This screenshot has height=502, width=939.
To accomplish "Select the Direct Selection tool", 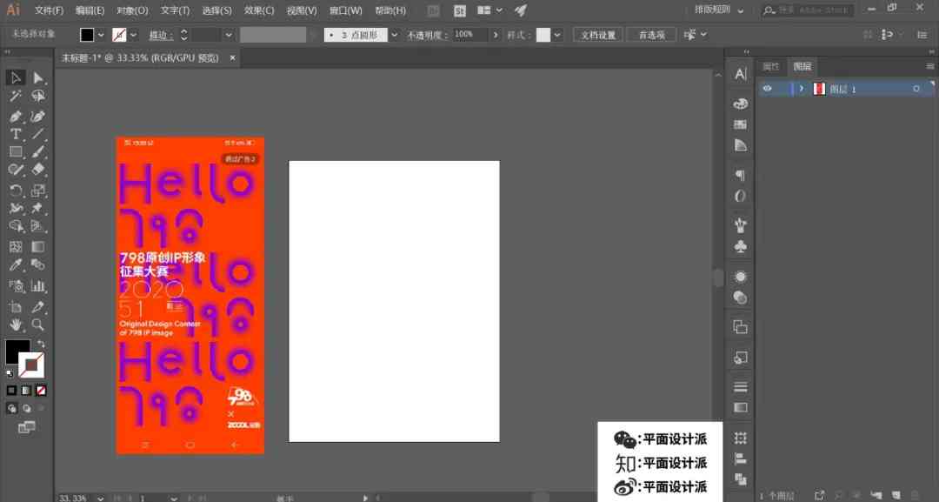I will pyautogui.click(x=37, y=78).
